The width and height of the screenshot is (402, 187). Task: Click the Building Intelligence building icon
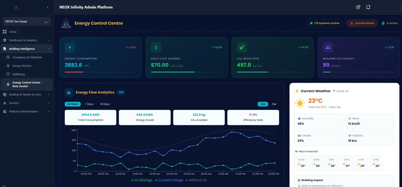pos(5,49)
